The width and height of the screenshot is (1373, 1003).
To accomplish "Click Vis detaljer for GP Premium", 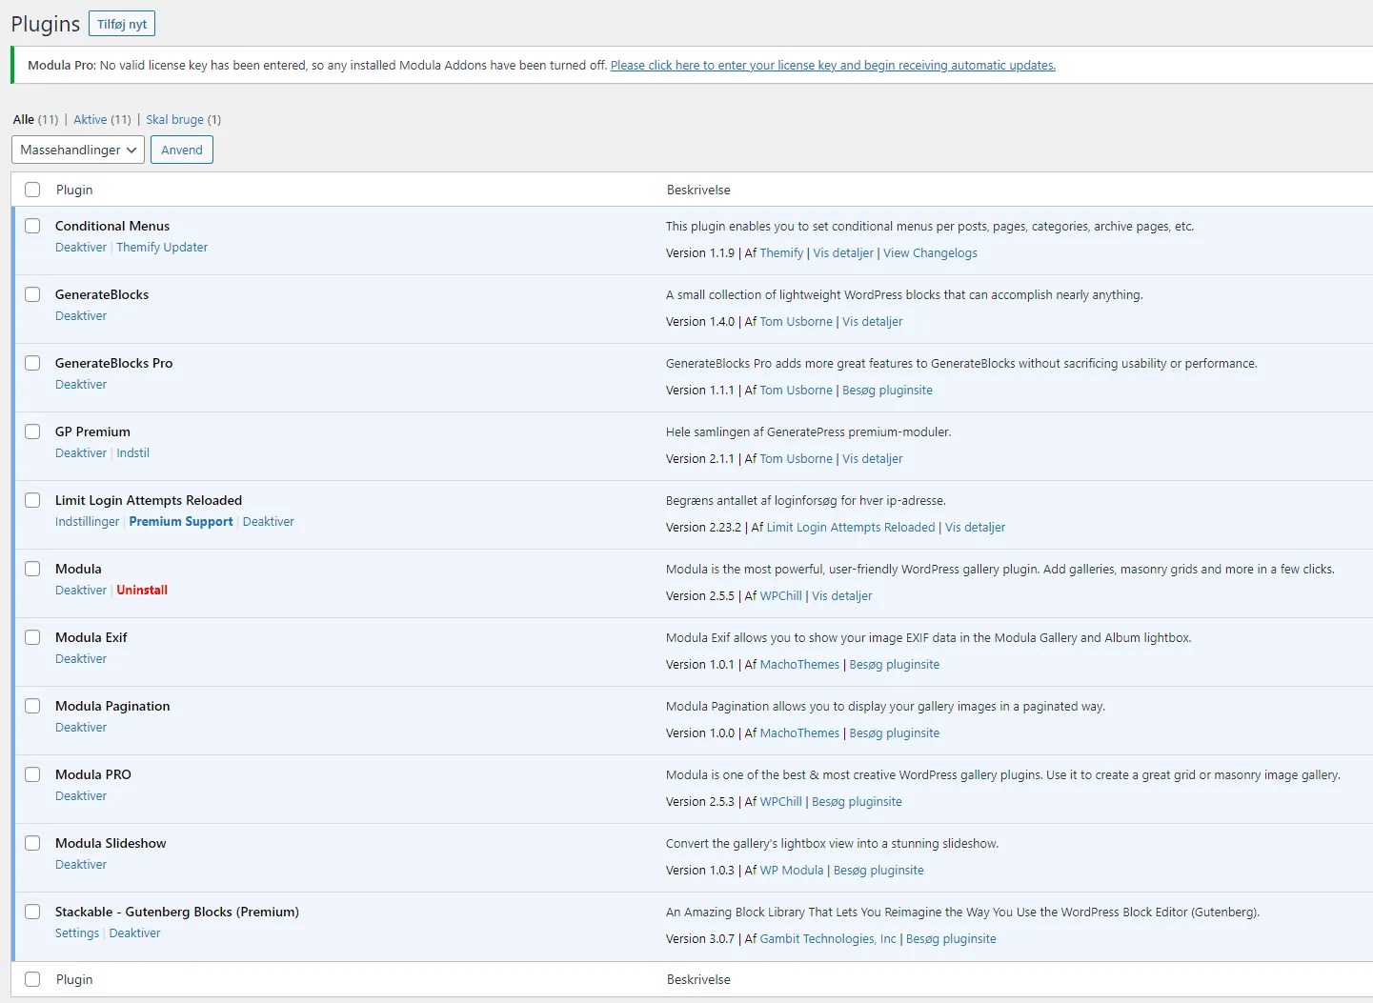I will coord(872,458).
